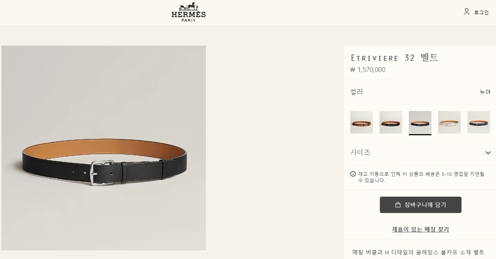Screen dimensions: 496x259
Task: Click the large black belt product image
Action: (x=104, y=148)
